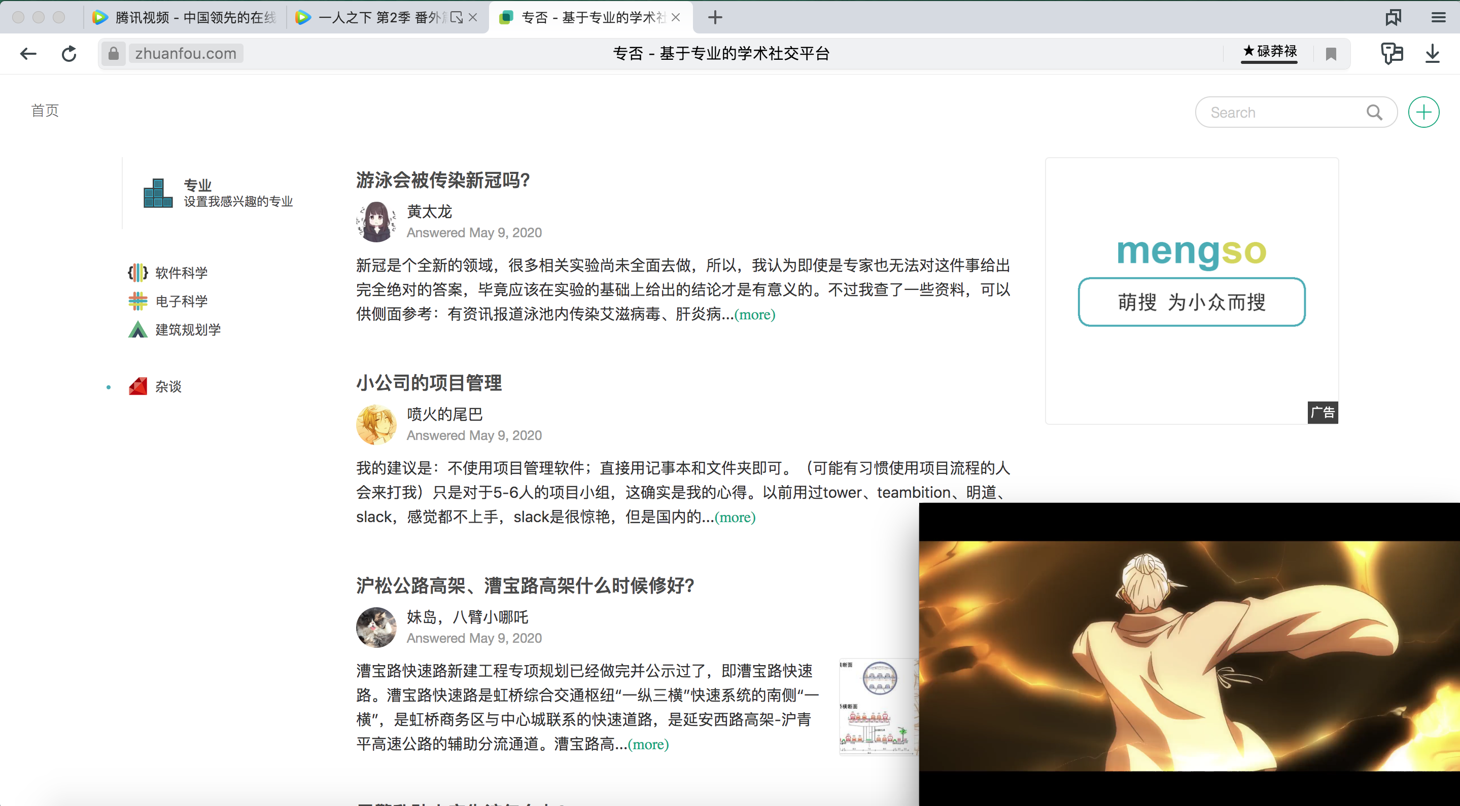Screen dimensions: 1460x806
Task: Bookmark this page with the bookmark icon
Action: point(1331,54)
